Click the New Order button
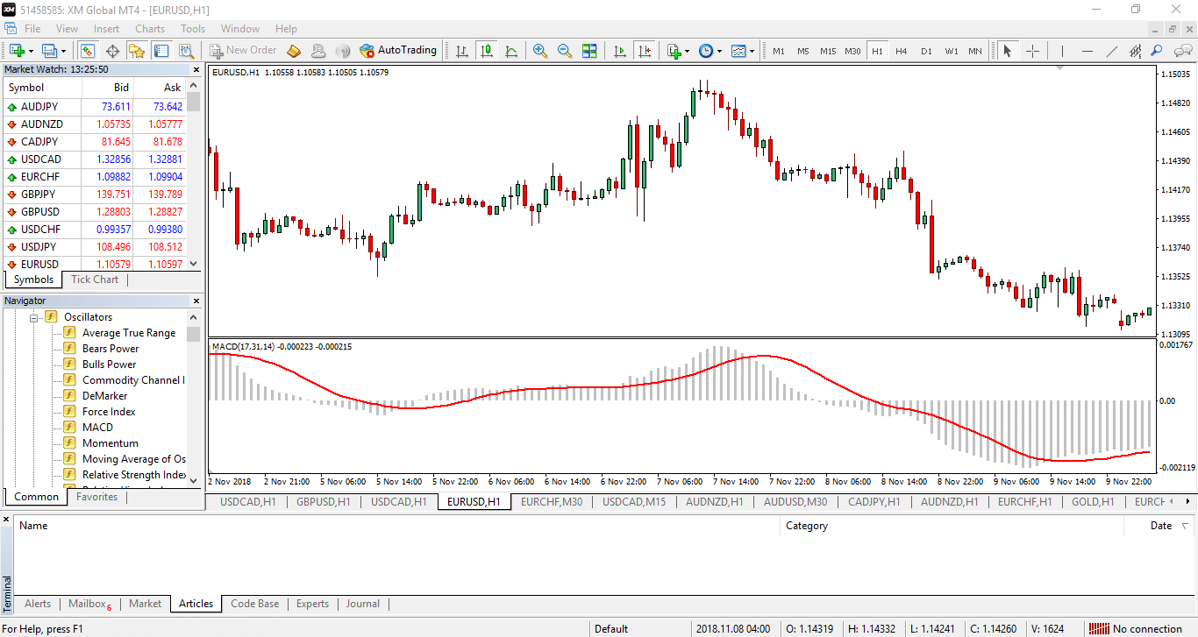The image size is (1198, 637). click(x=243, y=51)
